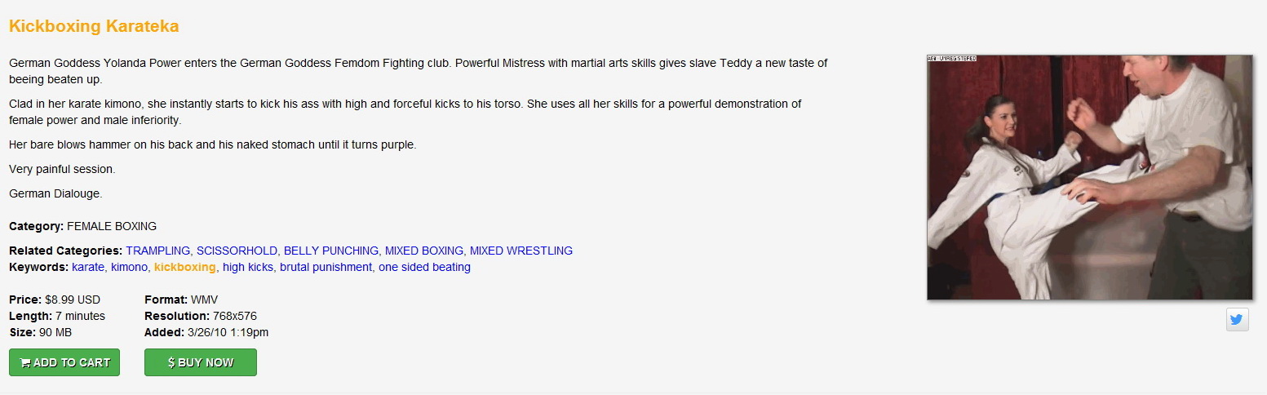Click the one sided beating keyword
Screen dimensions: 1267x395
click(x=424, y=267)
